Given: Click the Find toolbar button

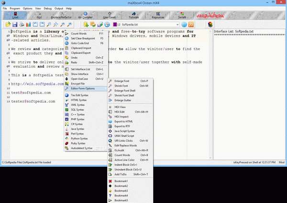Looking at the screenshot, I should (x=39, y=15).
